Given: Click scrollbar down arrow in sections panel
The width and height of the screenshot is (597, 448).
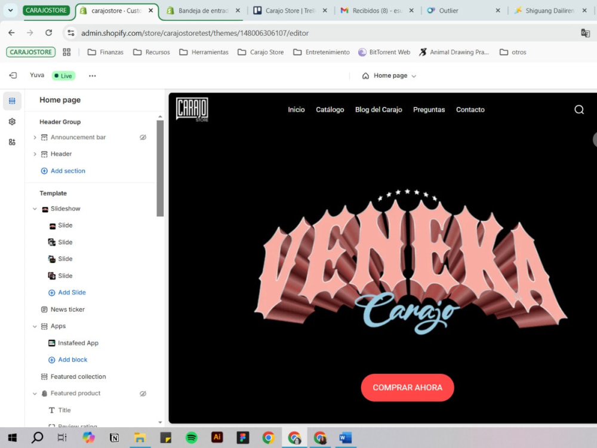Looking at the screenshot, I should [160, 422].
